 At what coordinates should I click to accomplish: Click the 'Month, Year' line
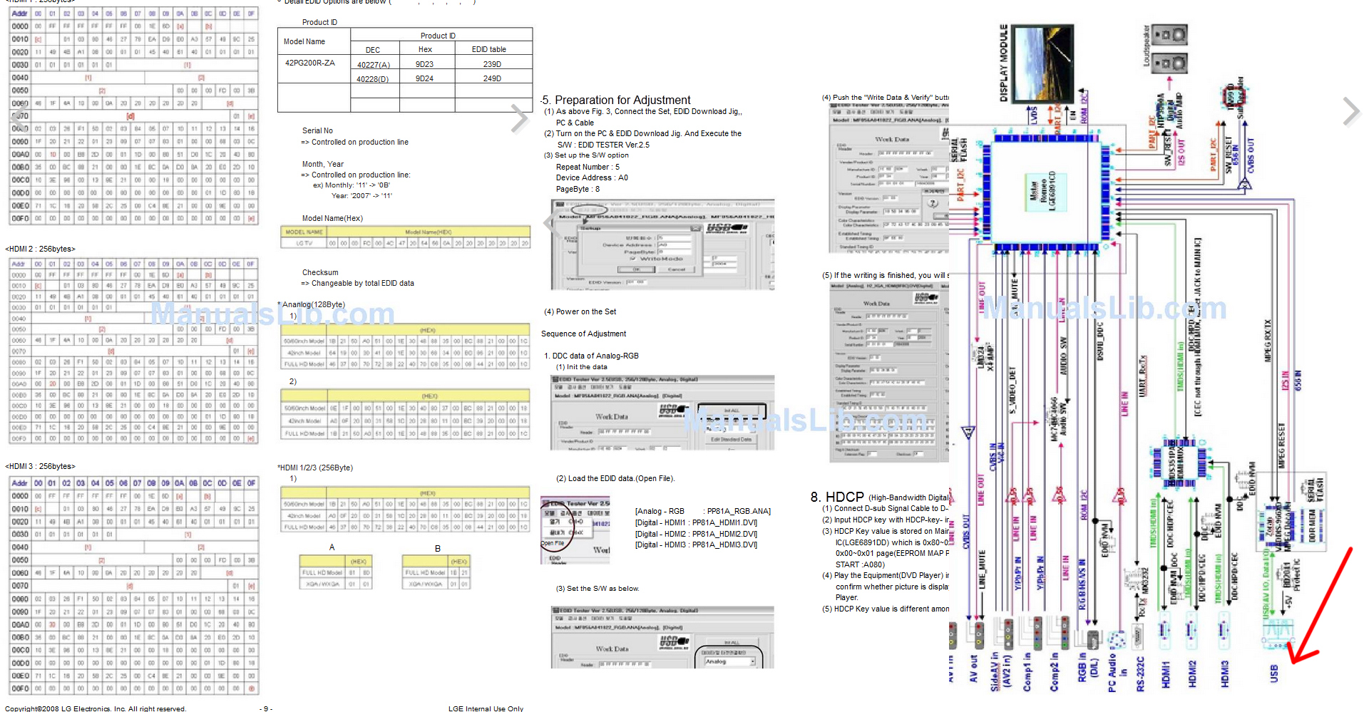(322, 164)
